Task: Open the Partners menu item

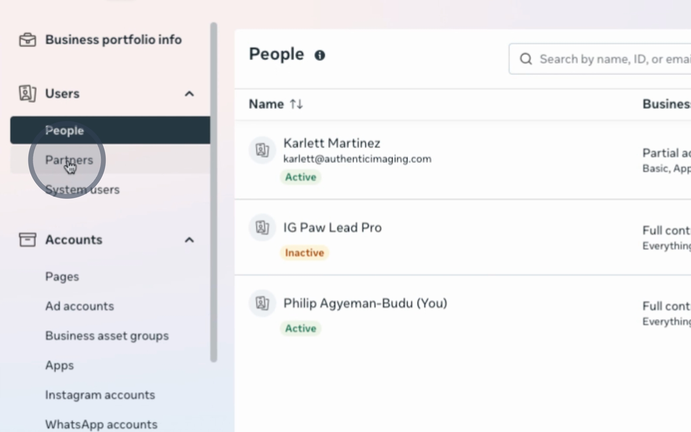Action: click(x=69, y=160)
